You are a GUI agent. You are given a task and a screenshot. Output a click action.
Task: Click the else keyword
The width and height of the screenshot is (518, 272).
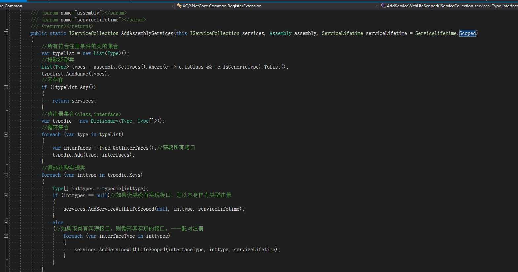[x=58, y=223]
